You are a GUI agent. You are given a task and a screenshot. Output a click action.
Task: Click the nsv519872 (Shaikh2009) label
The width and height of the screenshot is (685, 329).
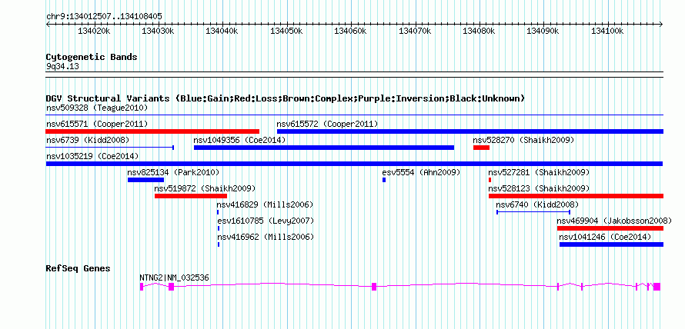coord(205,188)
